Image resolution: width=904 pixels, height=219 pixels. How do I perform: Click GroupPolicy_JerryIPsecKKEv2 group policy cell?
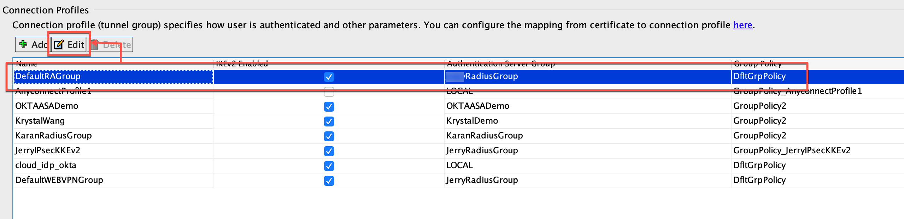792,150
